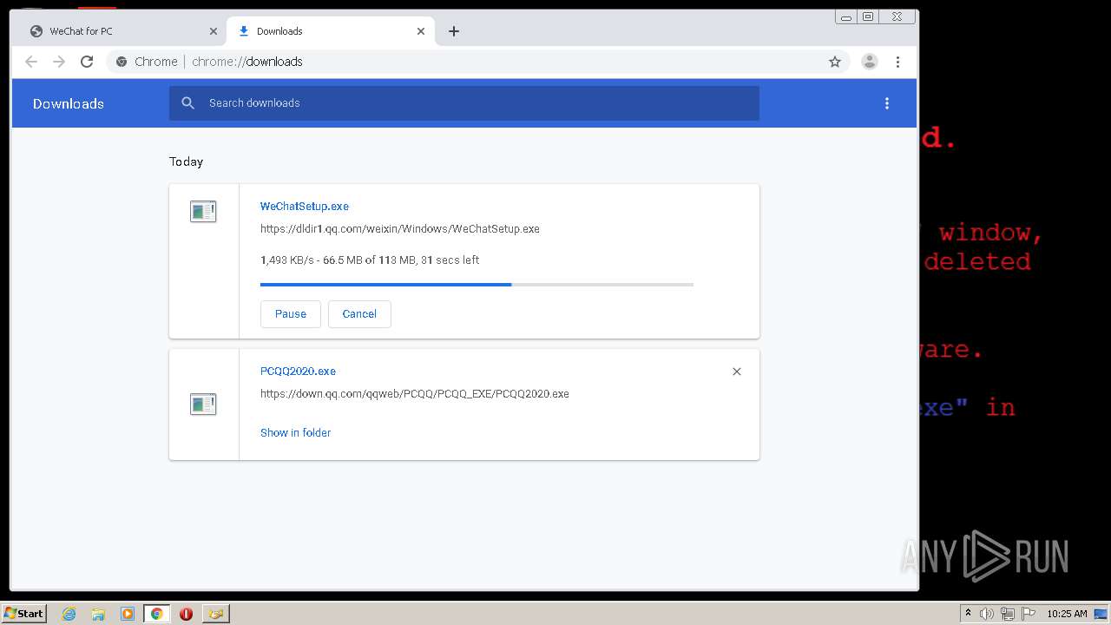Go forward to the next page
This screenshot has height=625, width=1111.
(x=59, y=62)
